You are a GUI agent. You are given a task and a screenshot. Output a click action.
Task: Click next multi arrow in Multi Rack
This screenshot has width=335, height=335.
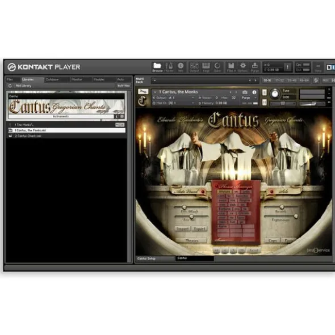256,80
